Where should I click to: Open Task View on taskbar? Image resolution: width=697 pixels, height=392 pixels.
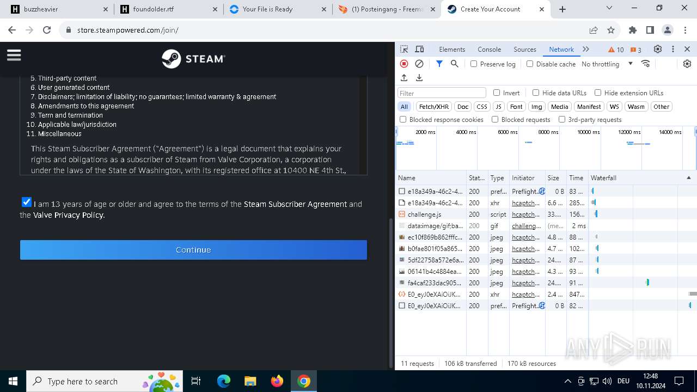click(x=196, y=381)
